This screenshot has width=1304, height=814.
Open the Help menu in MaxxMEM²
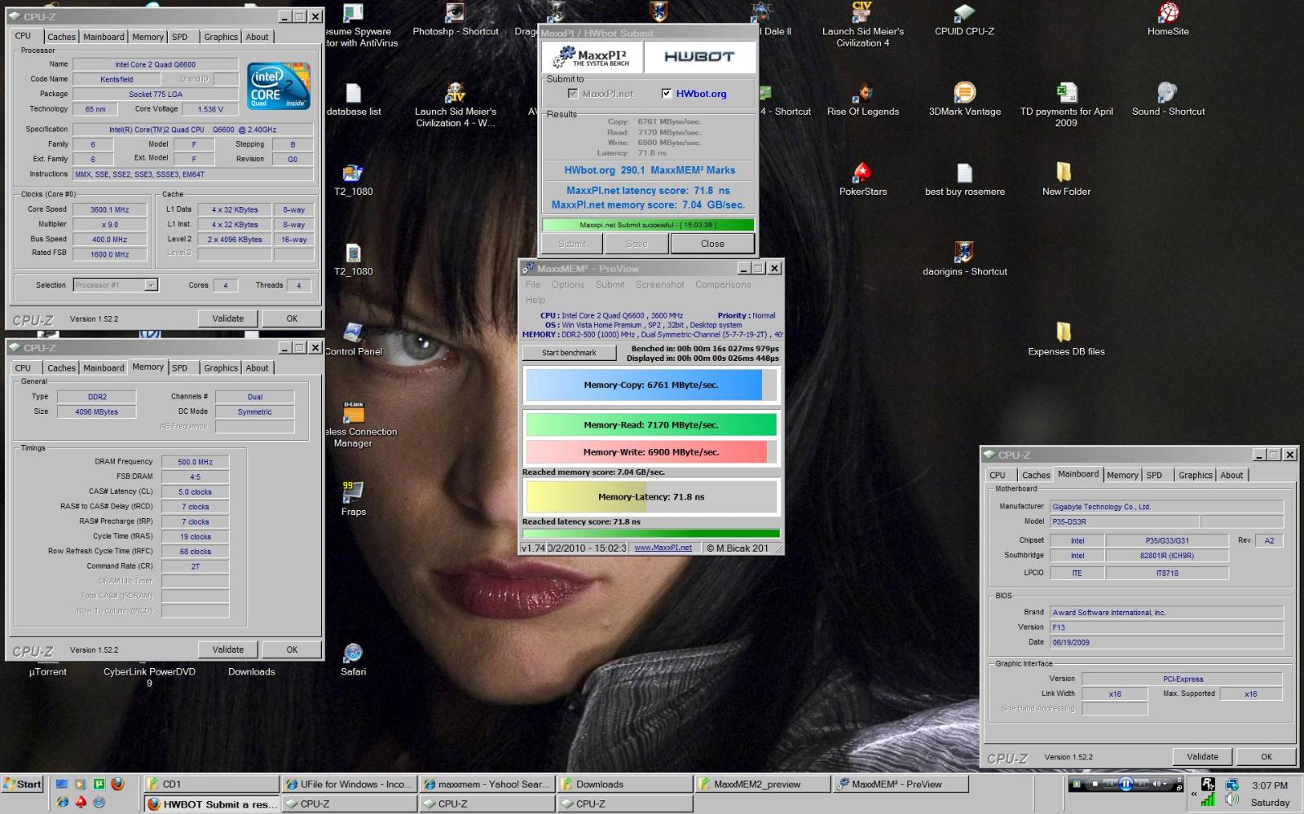point(535,300)
